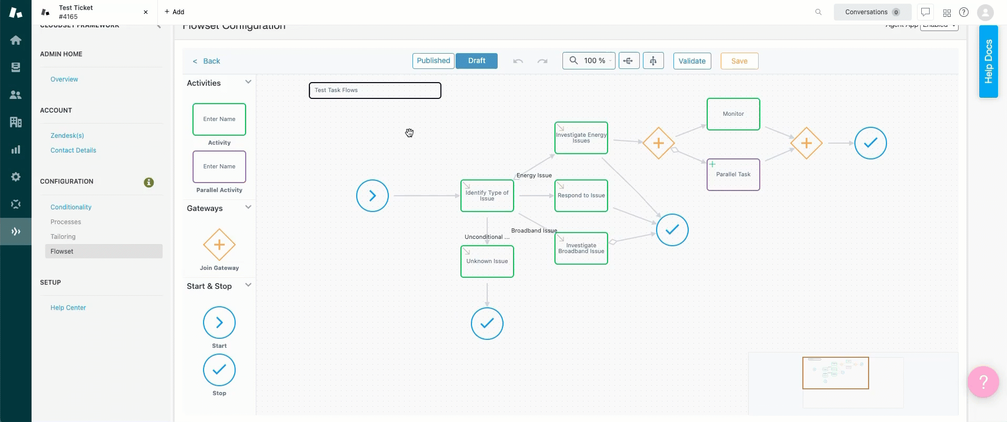Switch to Published version

coord(434,61)
